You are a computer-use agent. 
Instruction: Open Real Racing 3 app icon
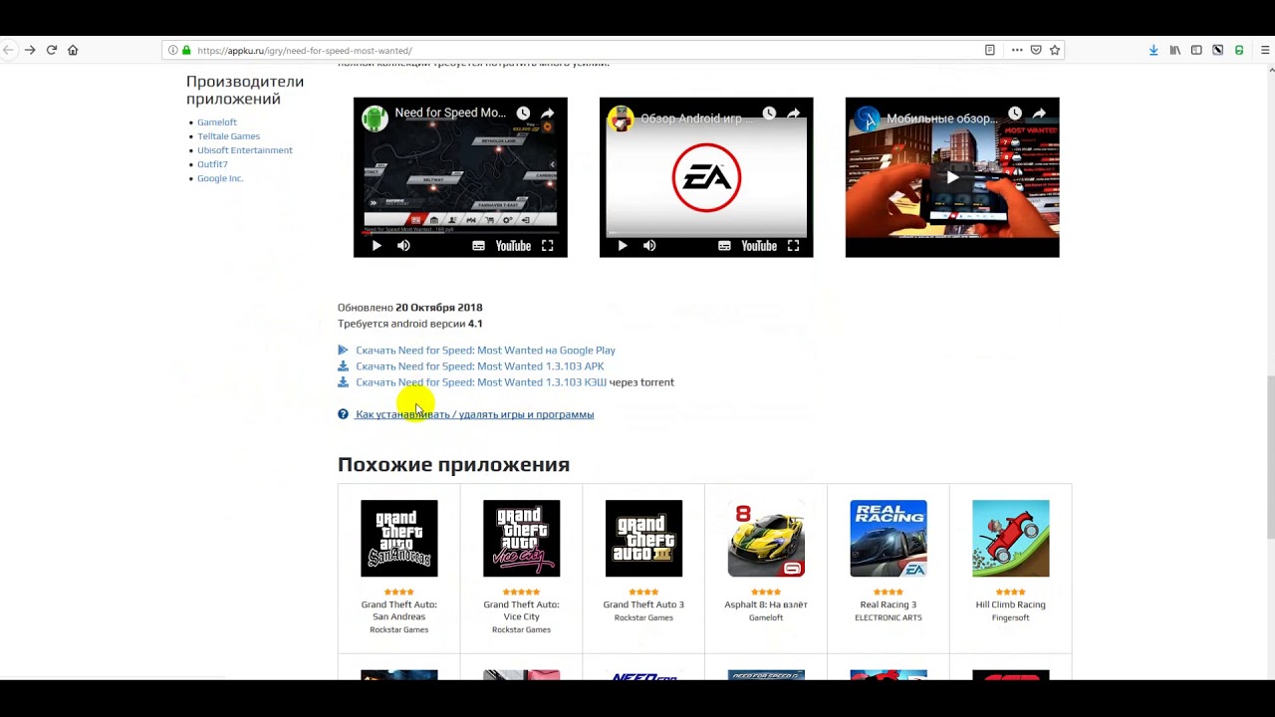[889, 538]
